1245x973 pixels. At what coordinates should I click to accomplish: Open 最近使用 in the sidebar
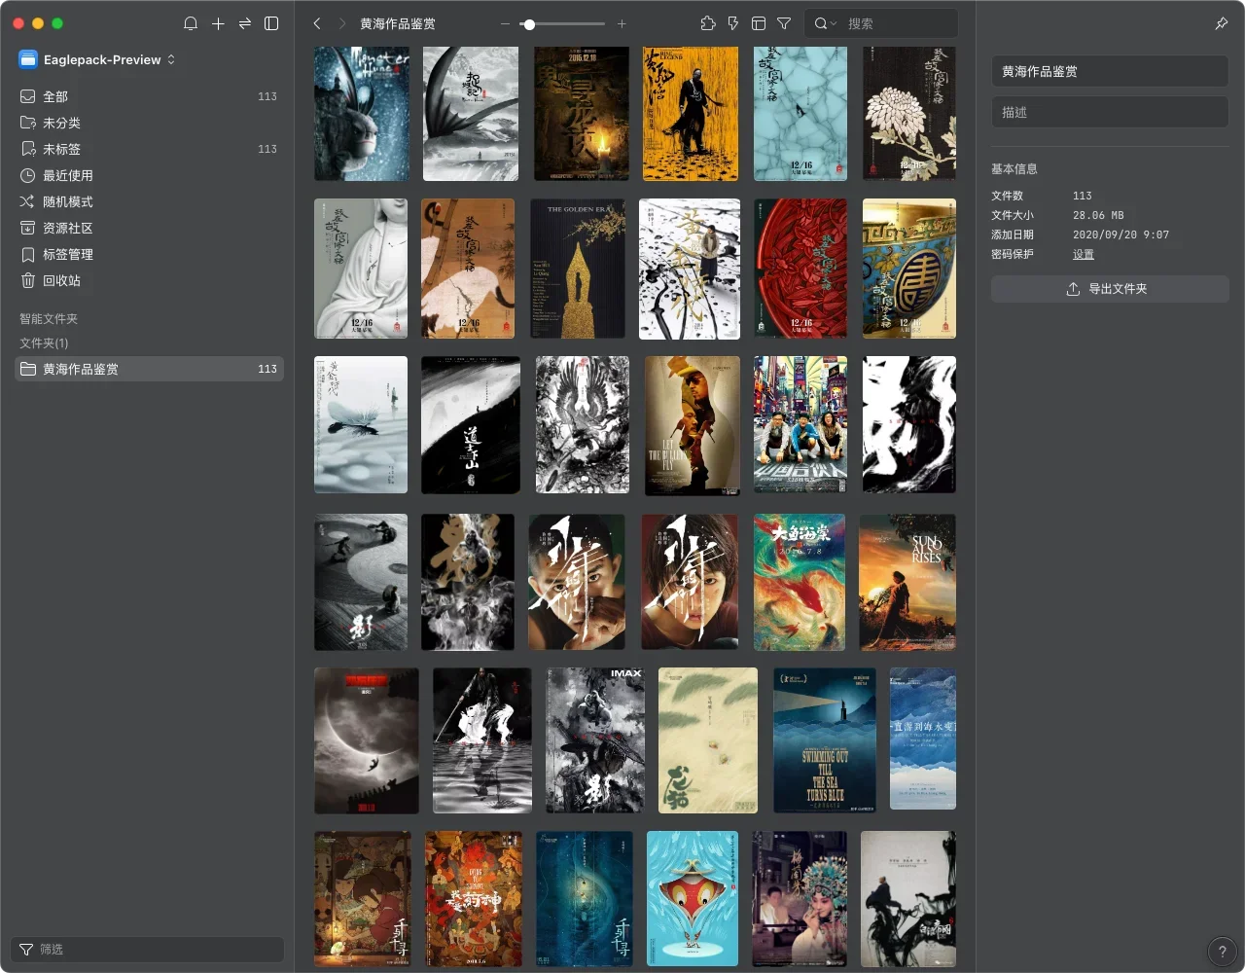150,175
